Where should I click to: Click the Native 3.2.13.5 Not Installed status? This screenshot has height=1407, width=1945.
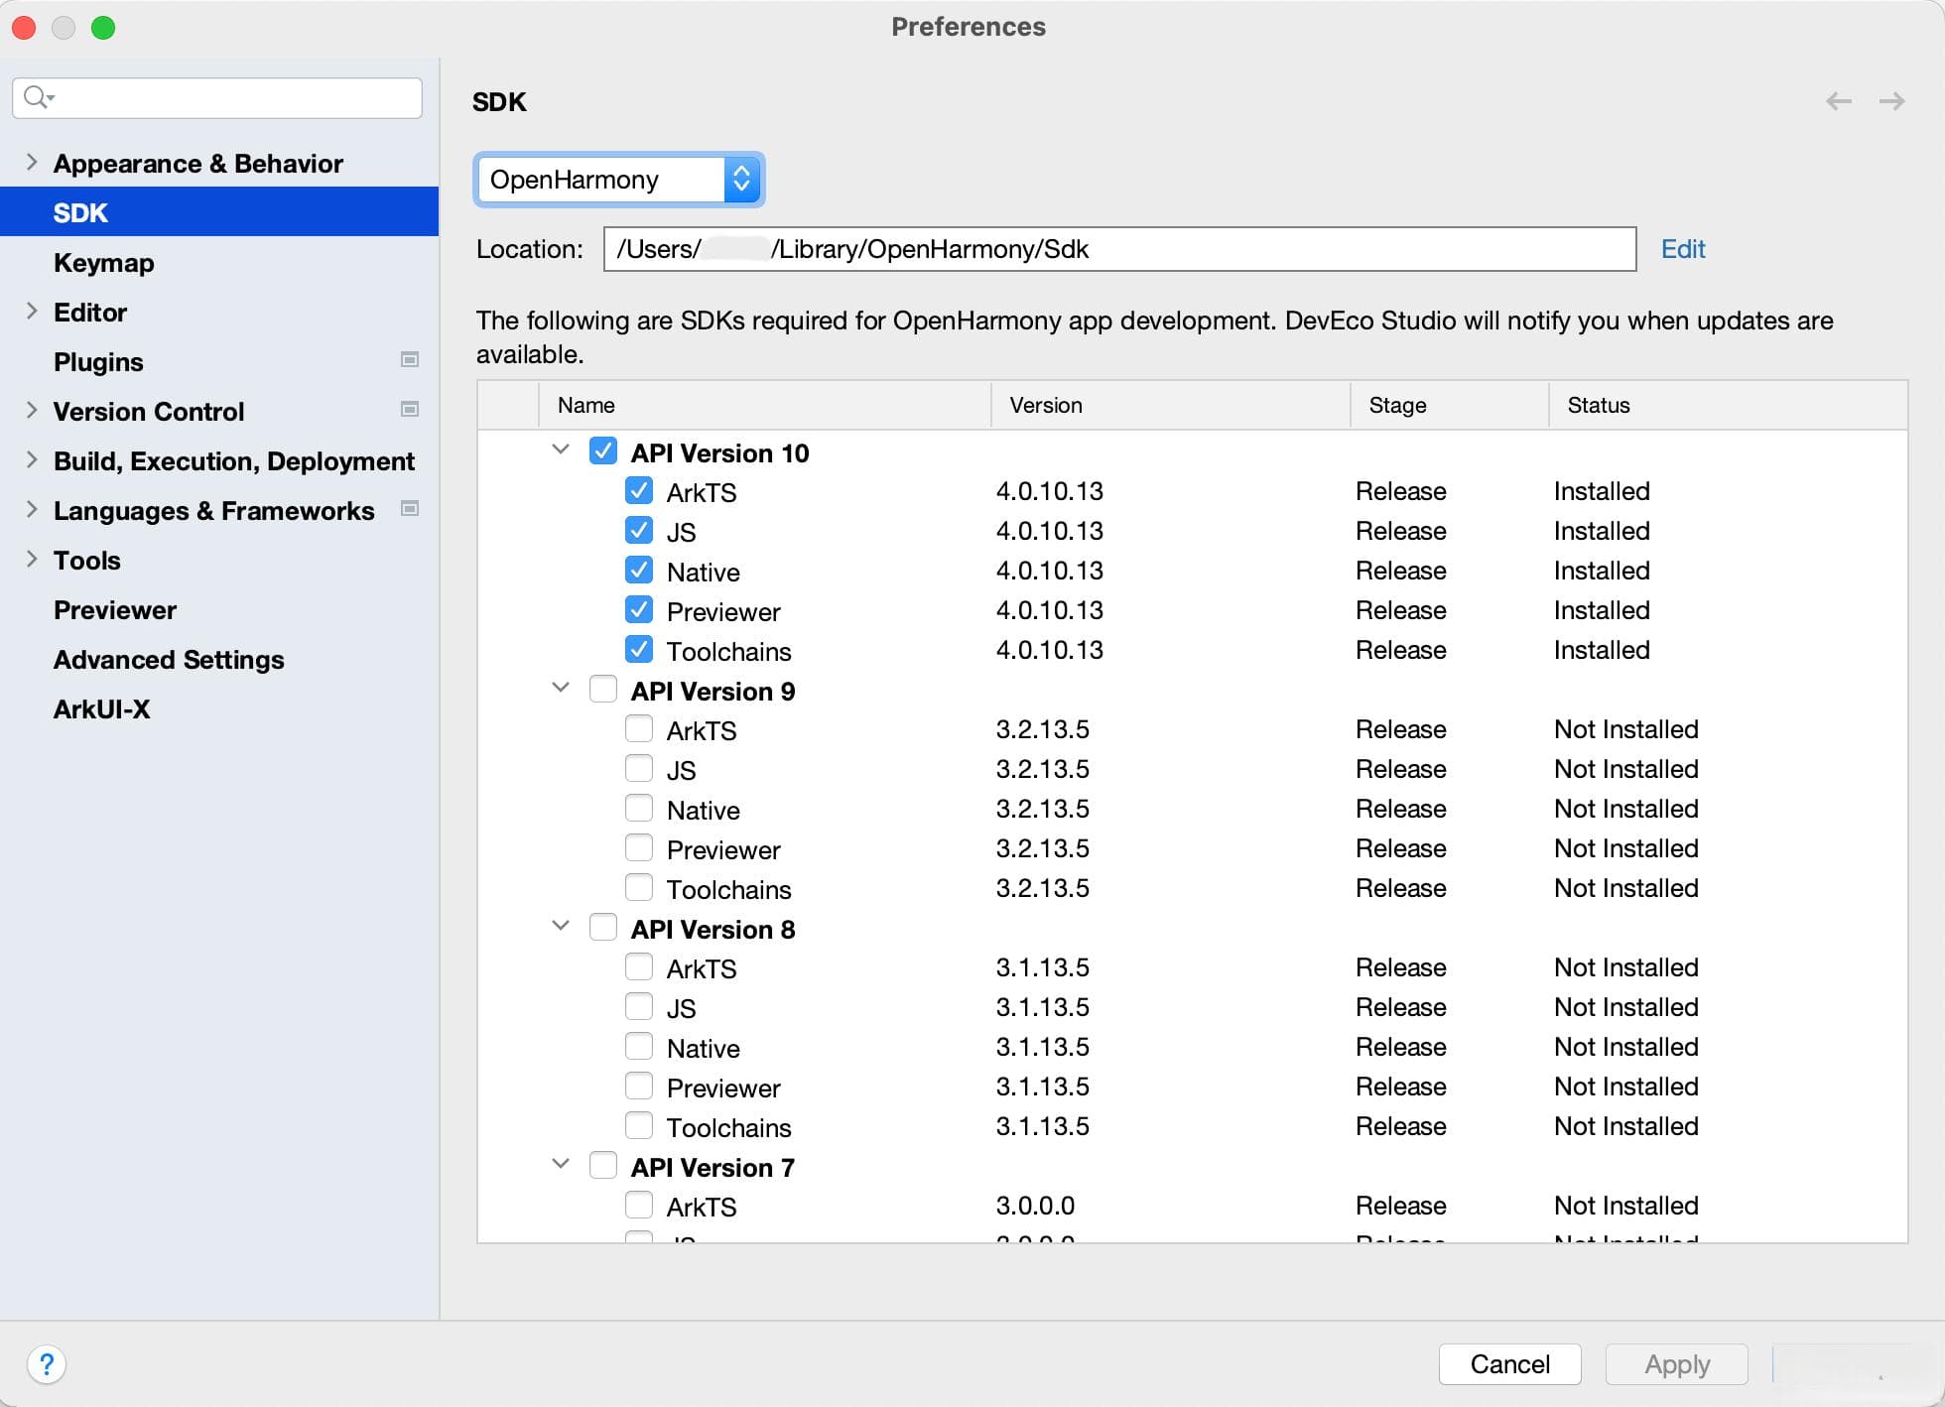pyautogui.click(x=1625, y=809)
